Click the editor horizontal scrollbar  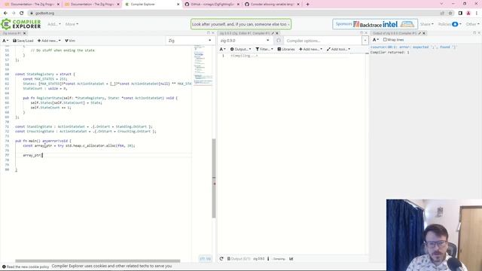98,261
